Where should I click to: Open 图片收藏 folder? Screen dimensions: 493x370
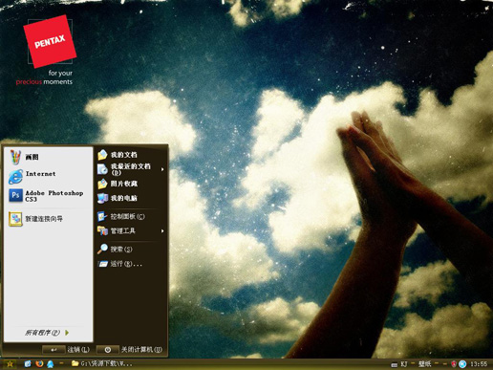(x=131, y=184)
